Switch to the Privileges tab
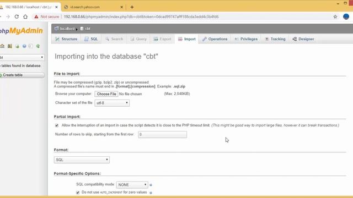The image size is (353, 198). pos(246,39)
